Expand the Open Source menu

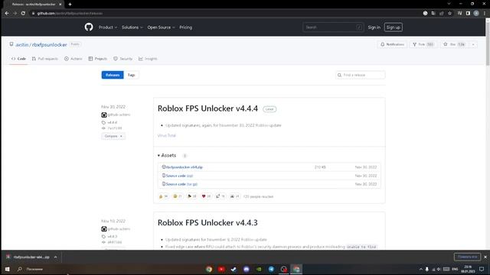(161, 27)
